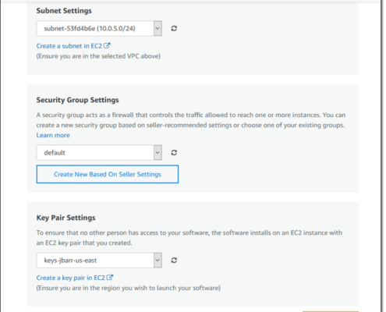Expand the subnet dropdown arrow

(158, 28)
